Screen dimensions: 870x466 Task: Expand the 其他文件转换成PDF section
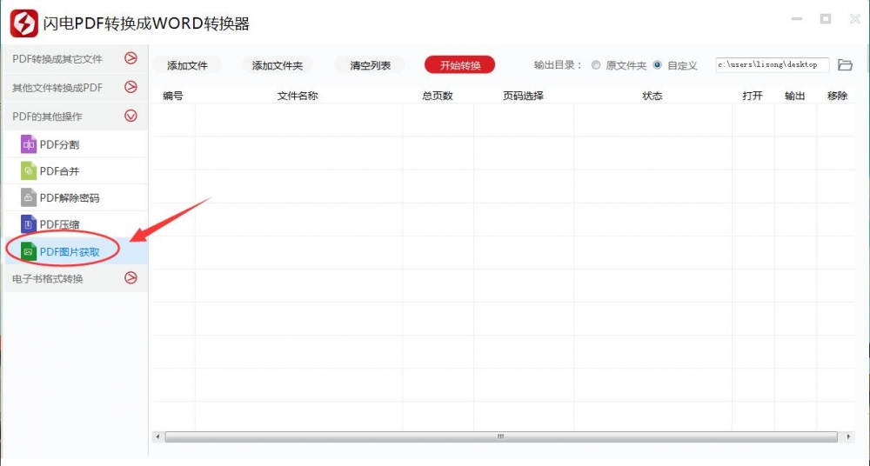click(130, 87)
